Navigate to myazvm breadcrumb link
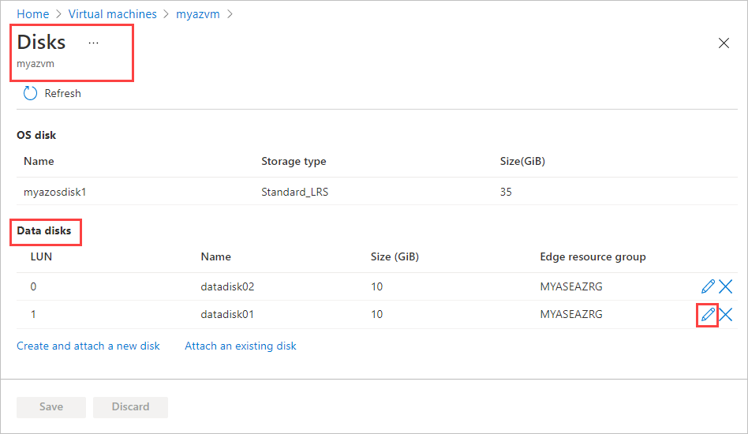 [198, 14]
